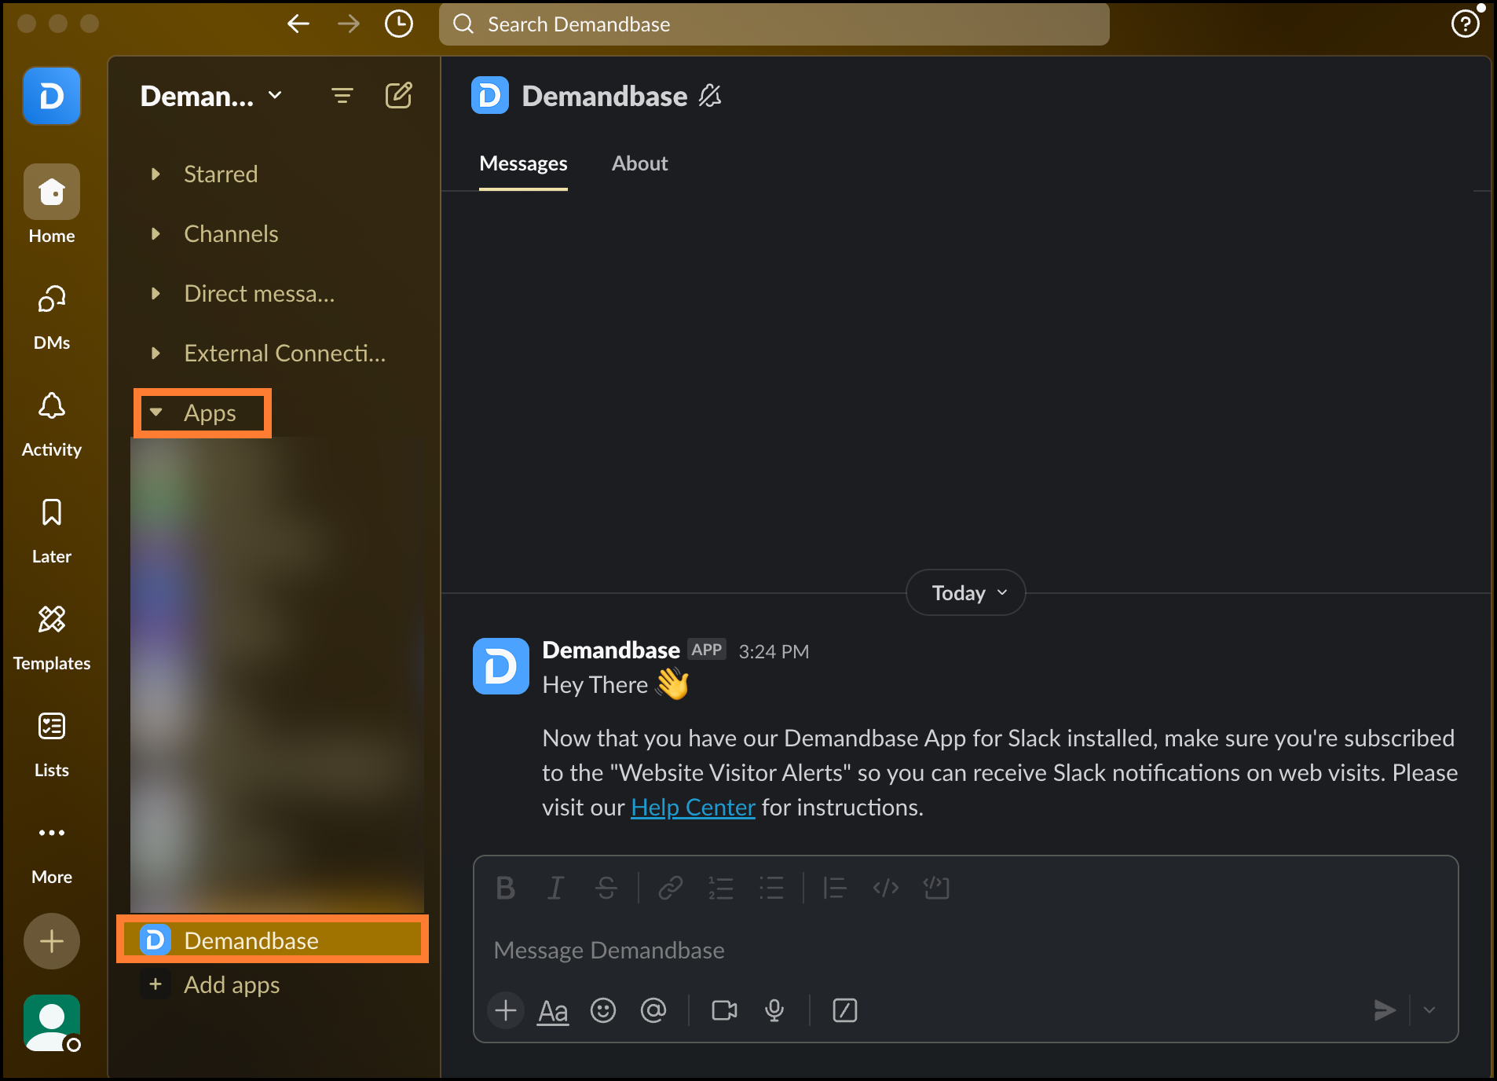1497x1081 pixels.
Task: Open the sidebar filter icon
Action: tap(342, 96)
